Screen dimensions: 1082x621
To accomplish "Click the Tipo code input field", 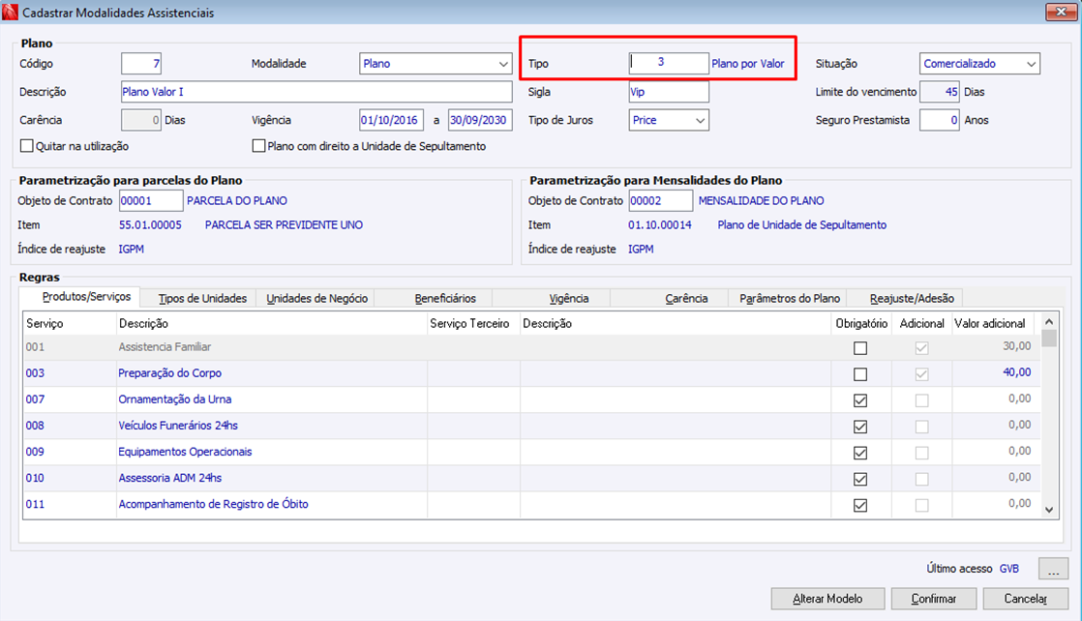I will click(669, 63).
